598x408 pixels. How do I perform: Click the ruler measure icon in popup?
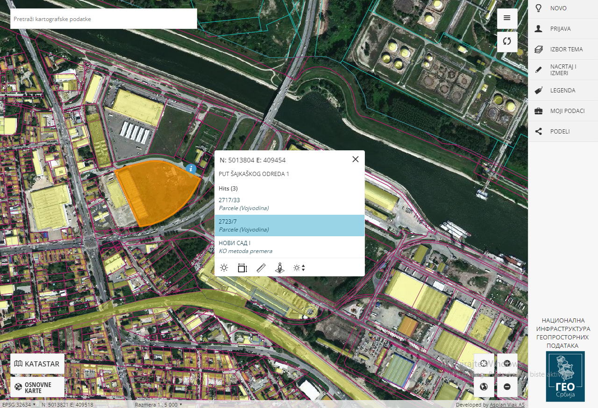pyautogui.click(x=261, y=268)
